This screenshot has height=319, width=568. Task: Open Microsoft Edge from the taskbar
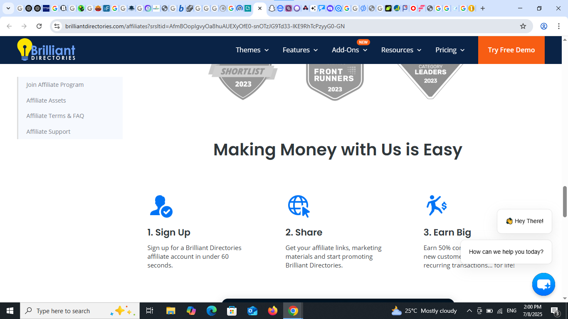tap(212, 311)
